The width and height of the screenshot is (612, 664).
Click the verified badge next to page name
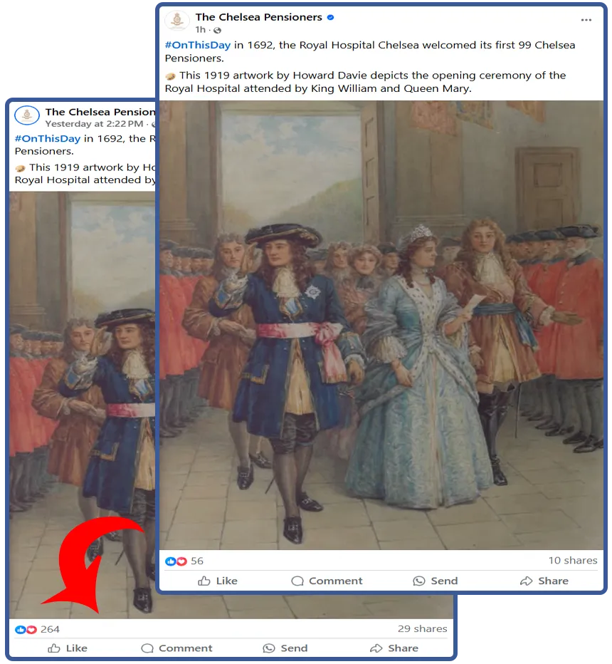click(x=331, y=17)
